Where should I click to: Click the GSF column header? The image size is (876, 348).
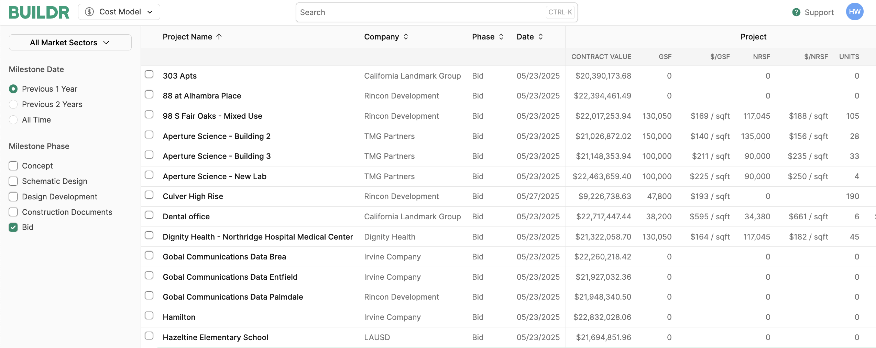pyautogui.click(x=665, y=57)
